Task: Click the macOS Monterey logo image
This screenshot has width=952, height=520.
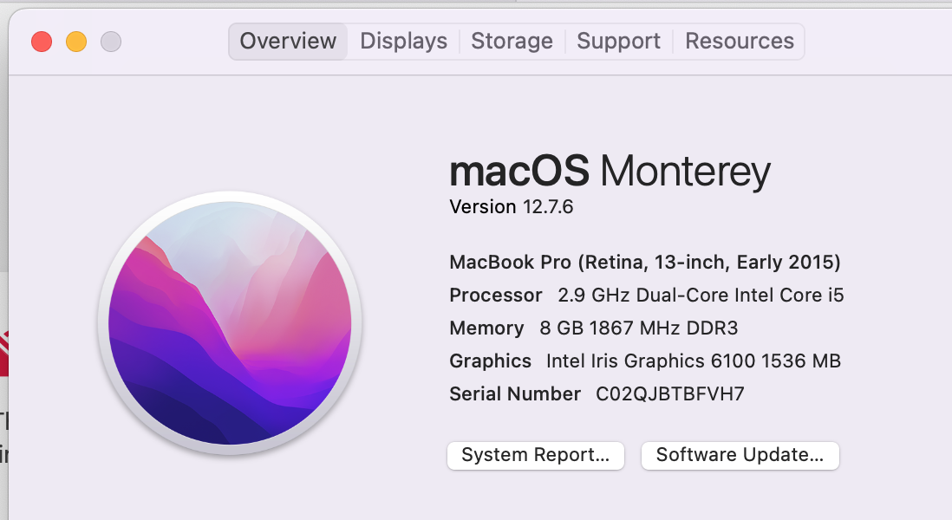Action: coord(230,323)
